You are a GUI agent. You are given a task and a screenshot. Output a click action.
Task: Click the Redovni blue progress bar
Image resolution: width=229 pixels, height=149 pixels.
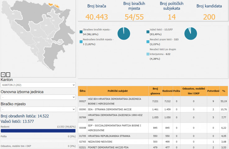pos(38,131)
